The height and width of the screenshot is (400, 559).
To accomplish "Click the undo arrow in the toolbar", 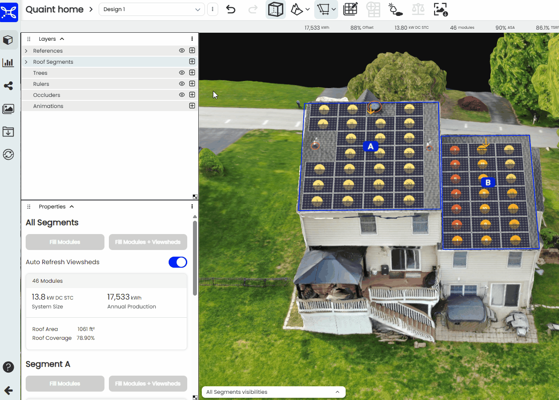I will 231,9.
